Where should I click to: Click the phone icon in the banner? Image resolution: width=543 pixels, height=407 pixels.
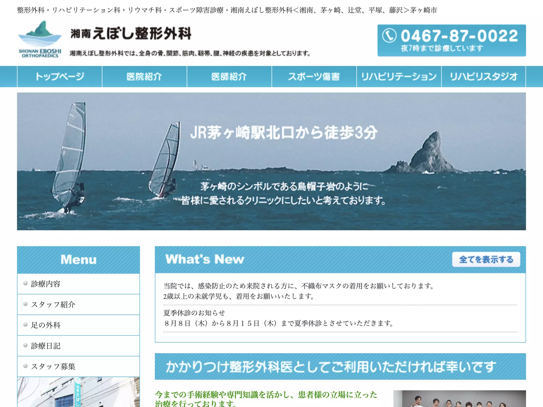tap(389, 36)
